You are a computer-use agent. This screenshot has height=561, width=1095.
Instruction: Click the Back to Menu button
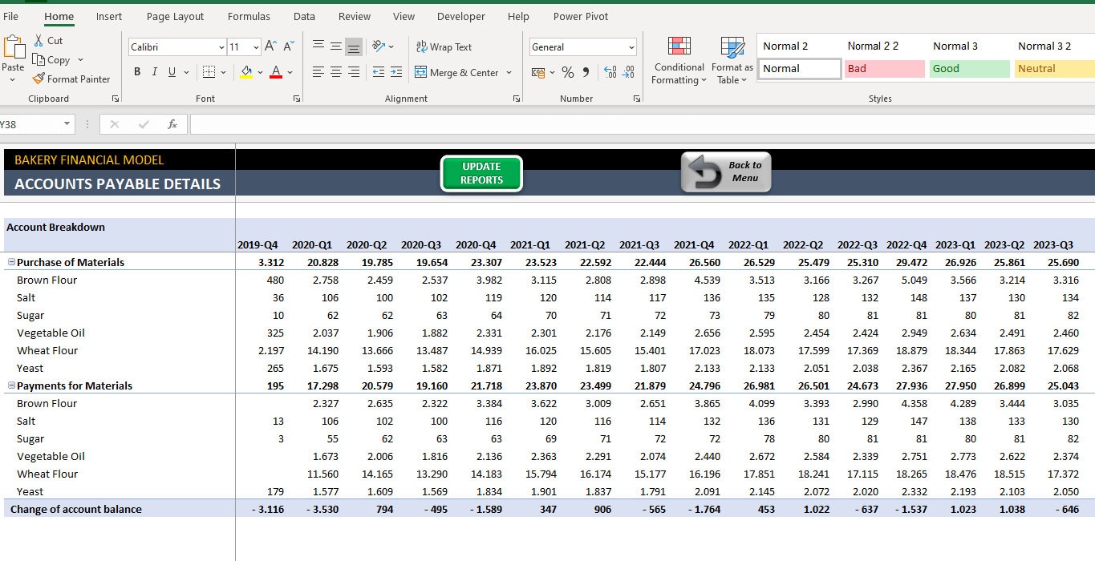724,172
